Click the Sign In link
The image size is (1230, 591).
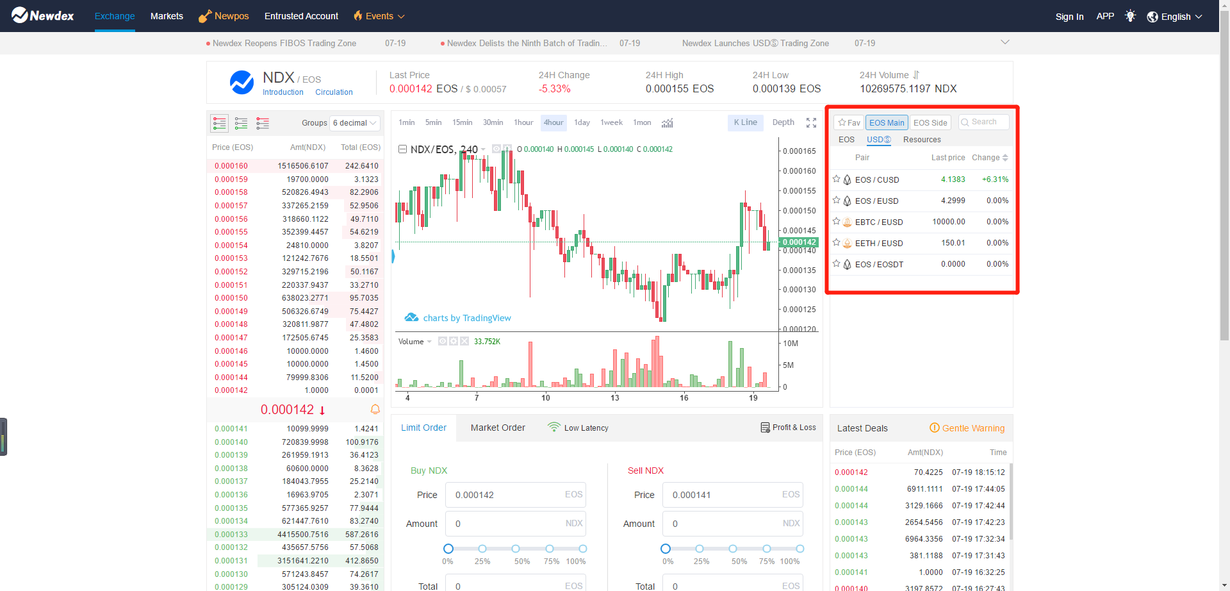coord(1069,17)
